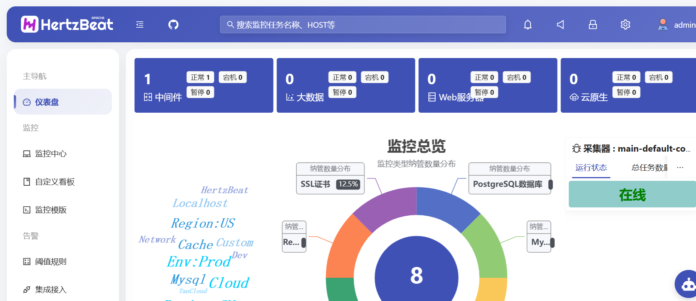Select 仪表盘 in the sidebar
This screenshot has width=696, height=301.
(x=63, y=102)
